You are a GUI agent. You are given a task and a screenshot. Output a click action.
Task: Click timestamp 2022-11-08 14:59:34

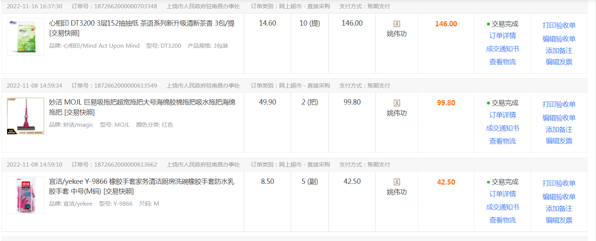35,86
